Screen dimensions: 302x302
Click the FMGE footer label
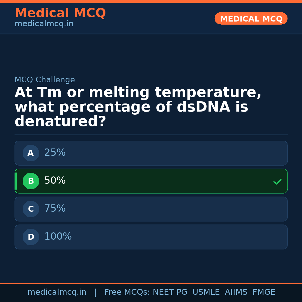pyautogui.click(x=264, y=292)
